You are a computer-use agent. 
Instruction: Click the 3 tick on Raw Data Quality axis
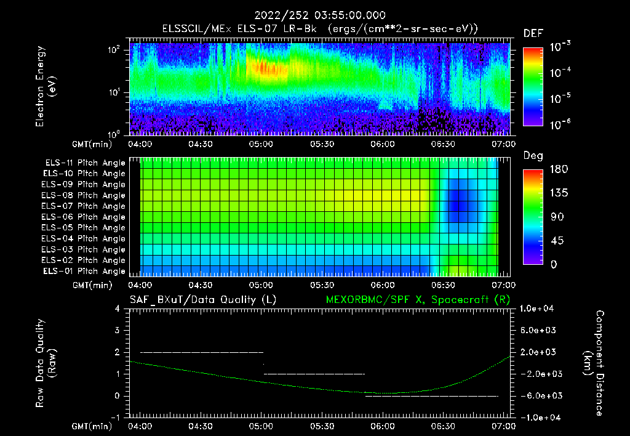[118, 331]
